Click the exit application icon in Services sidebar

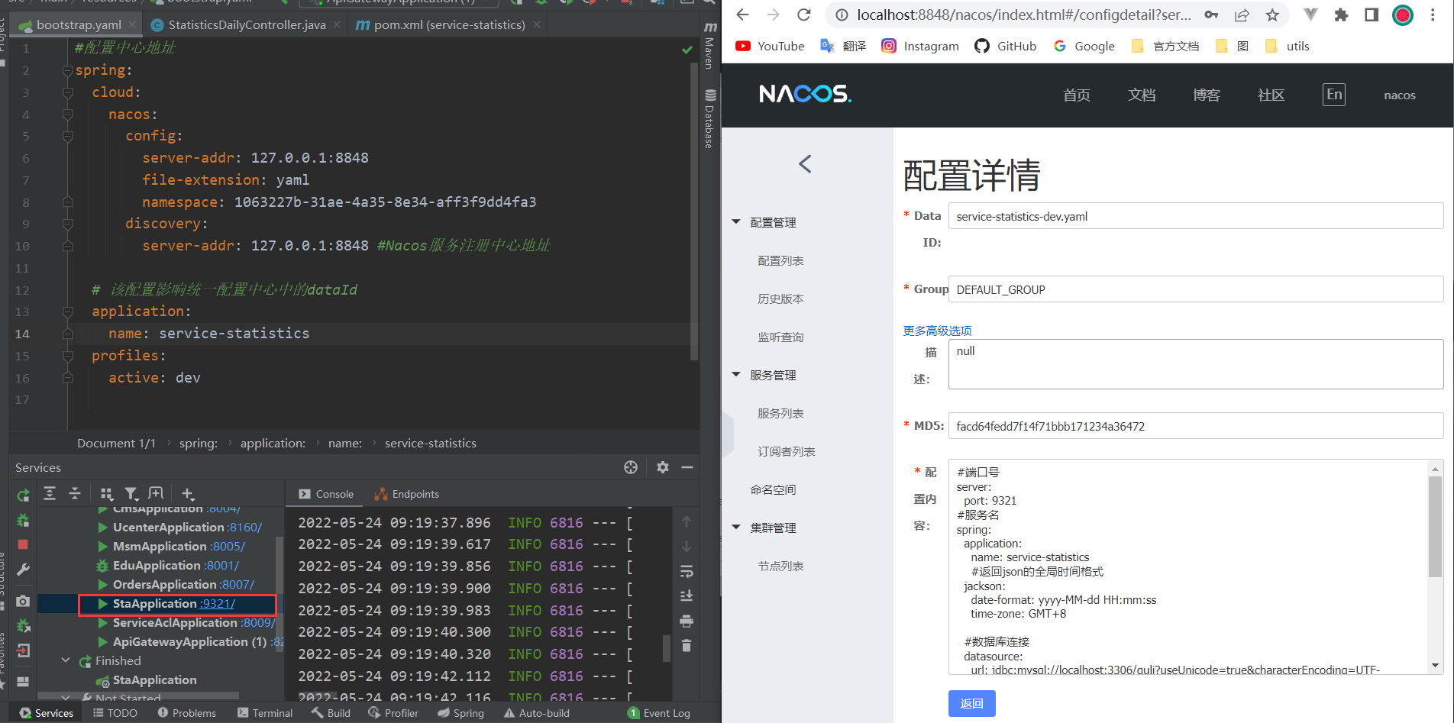click(23, 650)
